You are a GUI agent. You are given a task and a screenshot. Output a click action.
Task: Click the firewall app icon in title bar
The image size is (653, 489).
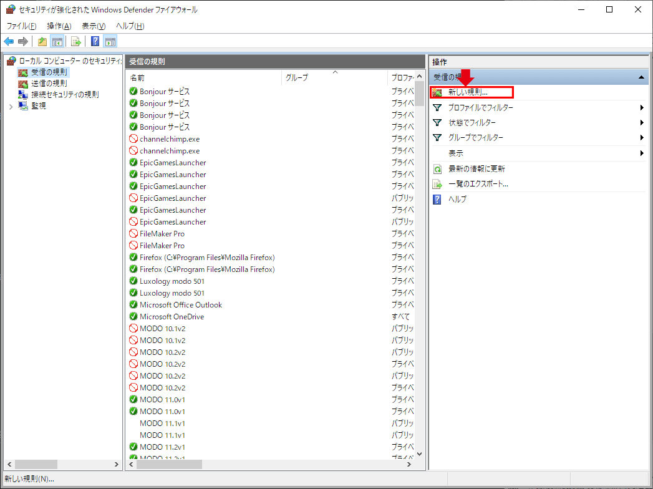point(11,9)
